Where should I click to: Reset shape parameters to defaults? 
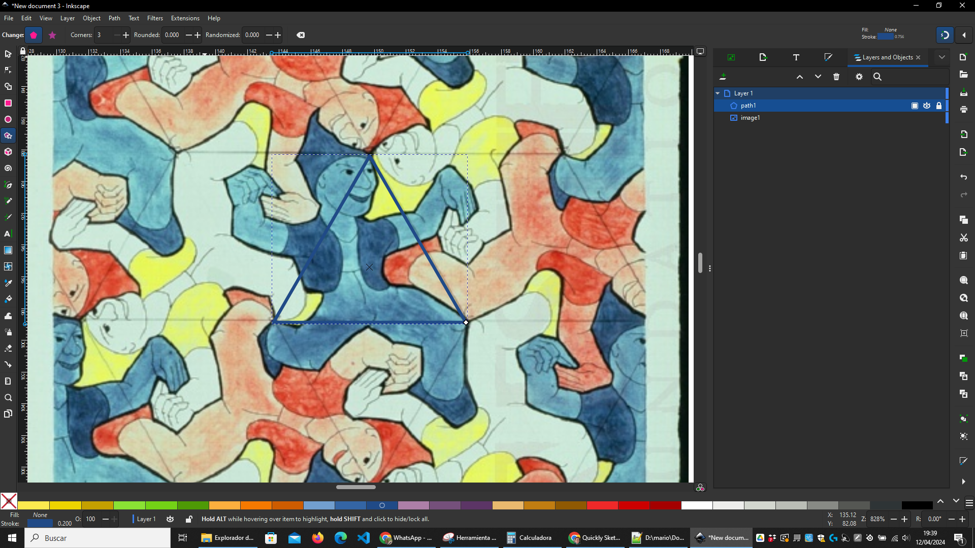pos(301,35)
